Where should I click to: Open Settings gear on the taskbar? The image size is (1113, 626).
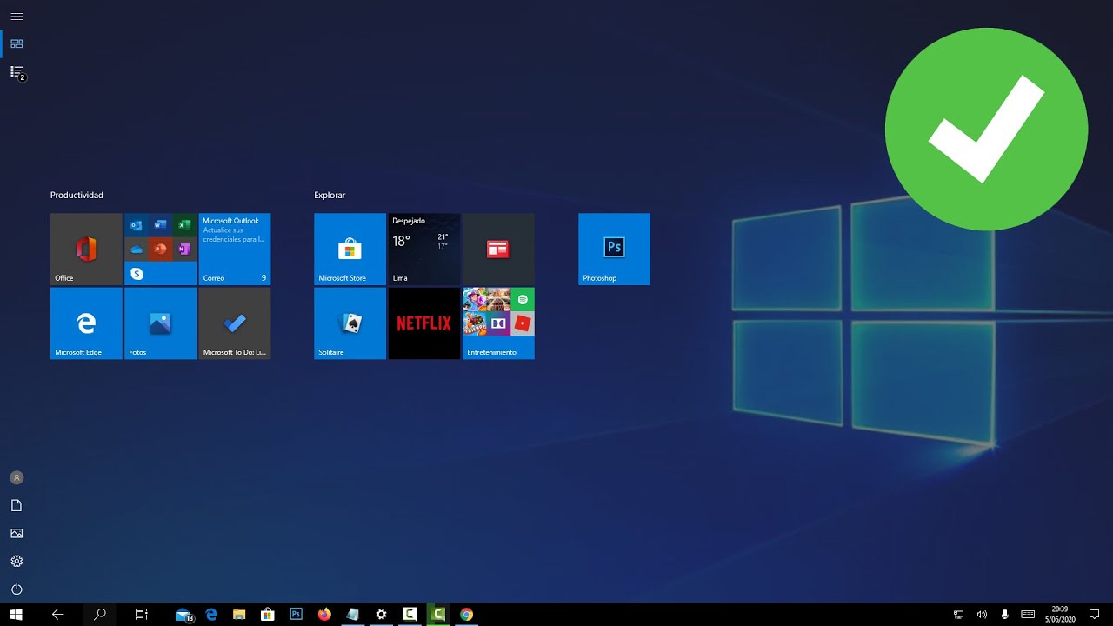click(381, 615)
